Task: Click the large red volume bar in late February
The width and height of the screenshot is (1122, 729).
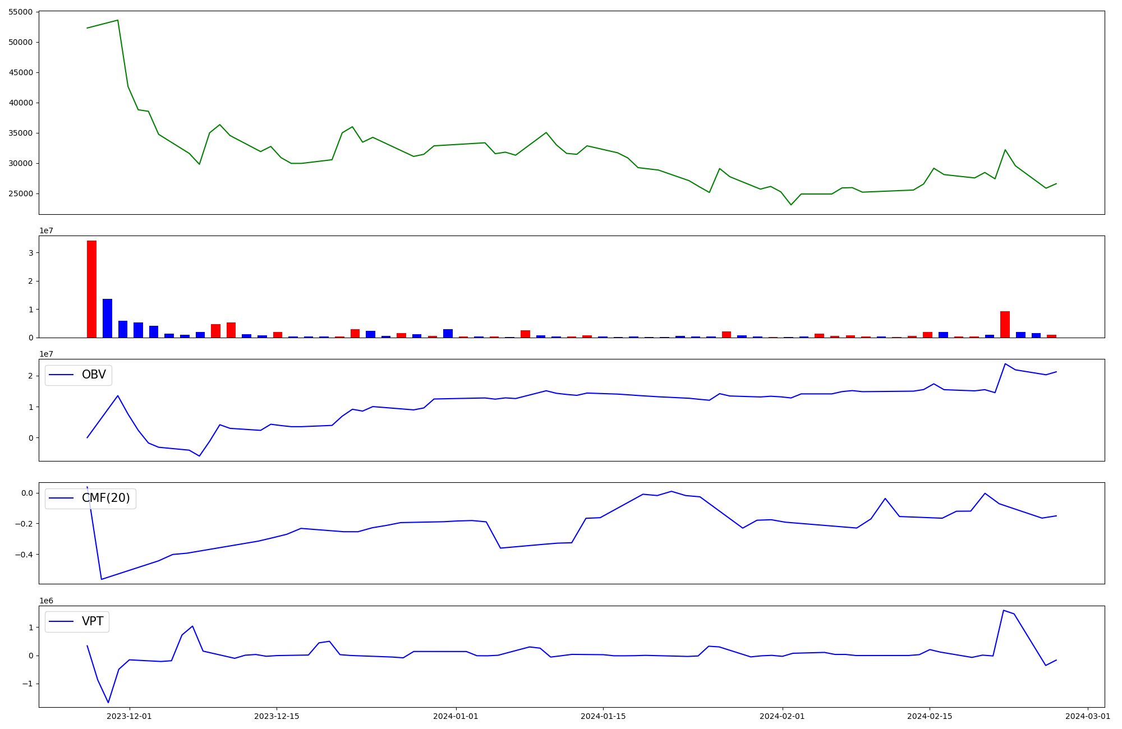Action: tap(1005, 324)
